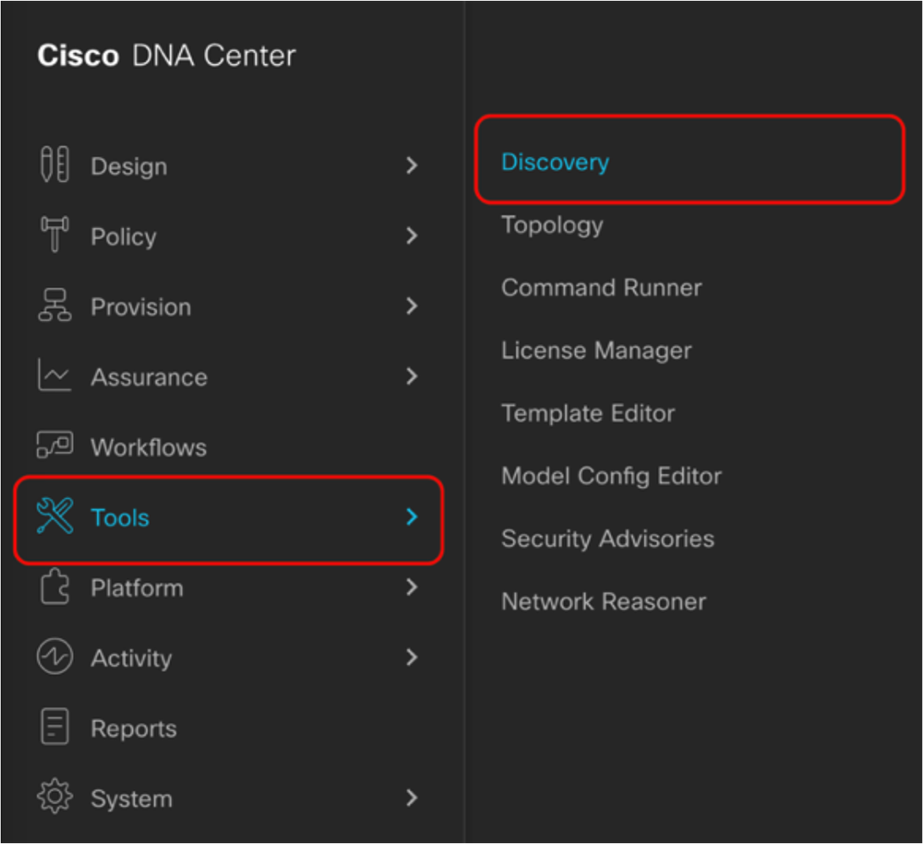Click the Provision hierarchy icon
This screenshot has height=844, width=923.
(55, 306)
